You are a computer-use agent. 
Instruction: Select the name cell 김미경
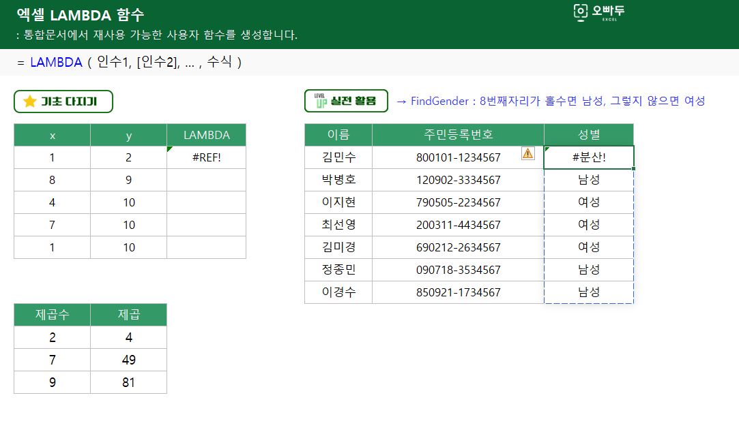338,247
